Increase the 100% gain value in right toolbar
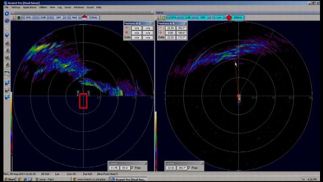 pyautogui.click(x=179, y=18)
